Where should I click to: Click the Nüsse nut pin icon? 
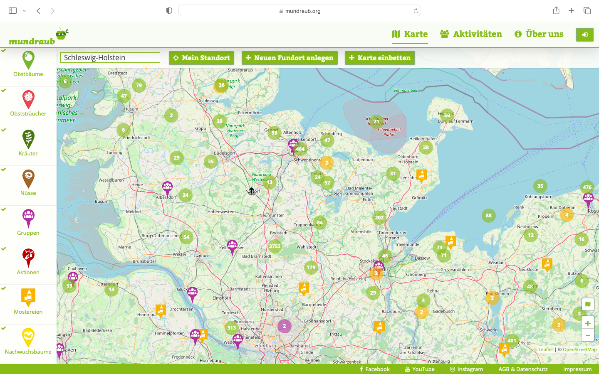tap(28, 179)
